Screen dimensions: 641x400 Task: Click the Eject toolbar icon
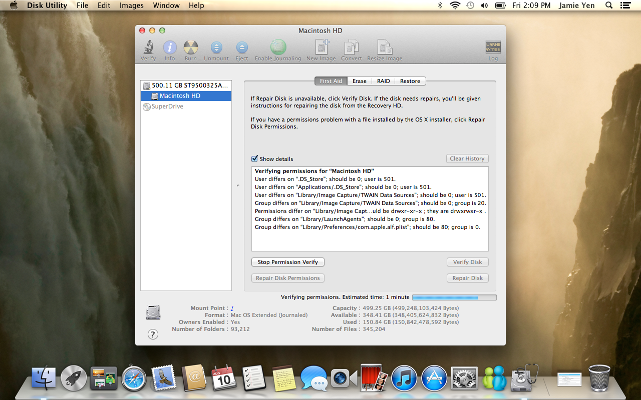click(242, 47)
